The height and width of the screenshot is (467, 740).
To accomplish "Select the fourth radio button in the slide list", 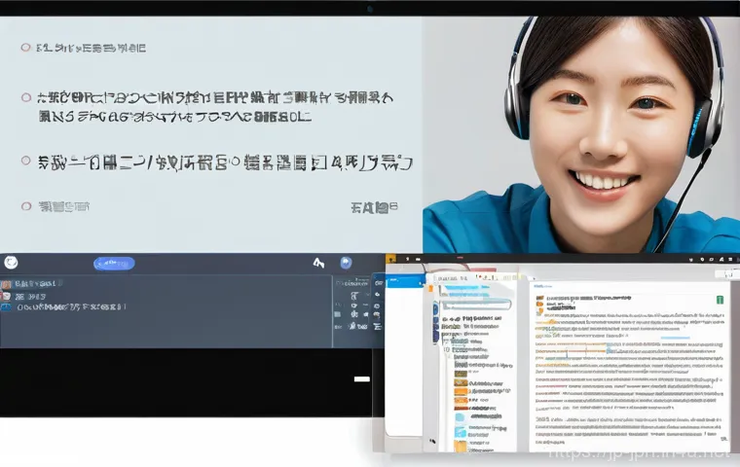I will tap(26, 206).
